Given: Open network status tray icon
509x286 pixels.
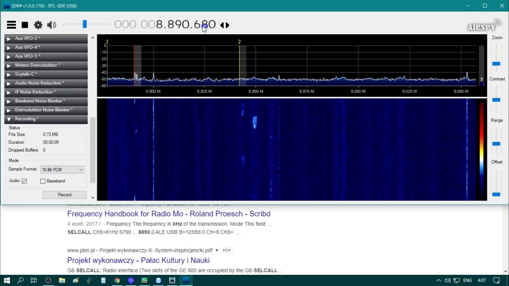Looking at the screenshot, I should (457, 280).
